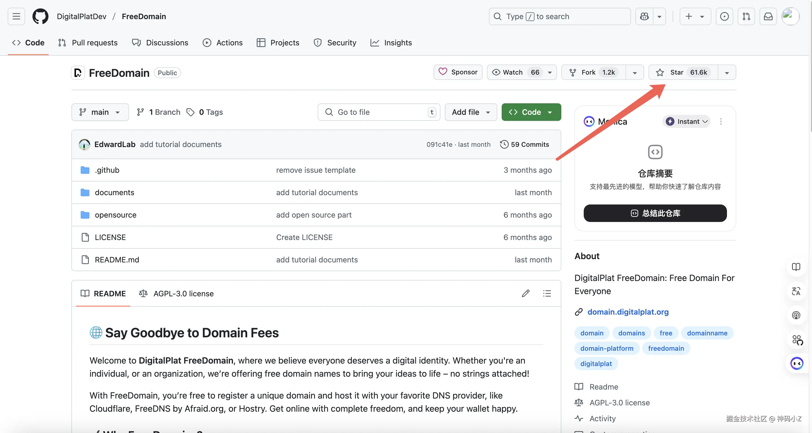Click the Monica three-dot options icon
Screen dimensions: 812x433
721,122
